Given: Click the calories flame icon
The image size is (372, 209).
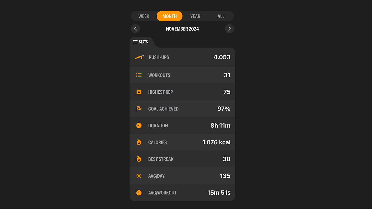Looking at the screenshot, I should (x=139, y=142).
